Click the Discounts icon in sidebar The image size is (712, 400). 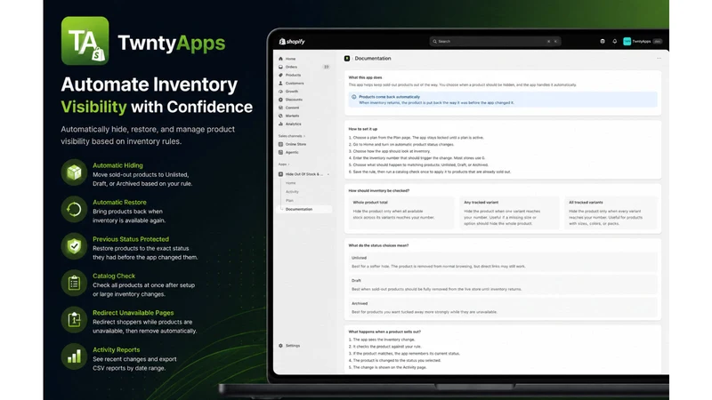[x=280, y=100]
